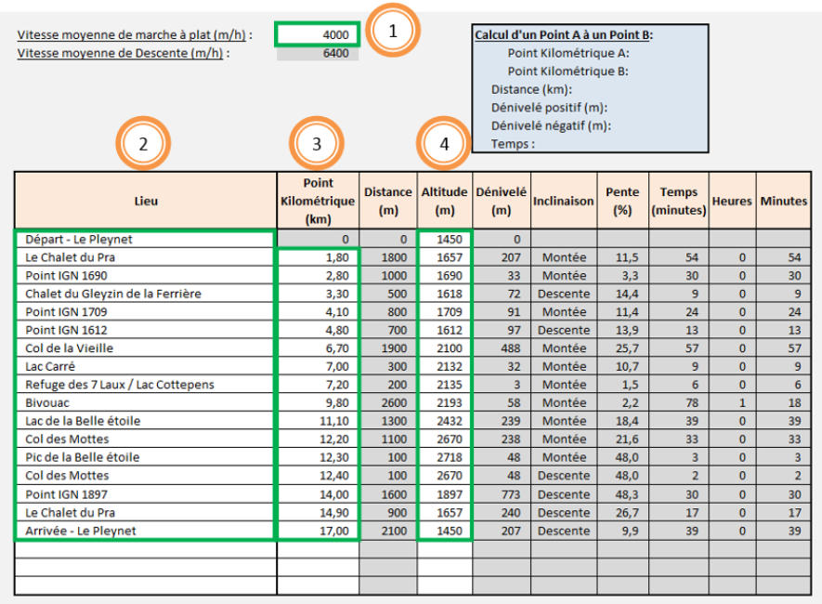The width and height of the screenshot is (822, 604).
Task: Select the 'Pente (%)' column header
Action: point(622,201)
